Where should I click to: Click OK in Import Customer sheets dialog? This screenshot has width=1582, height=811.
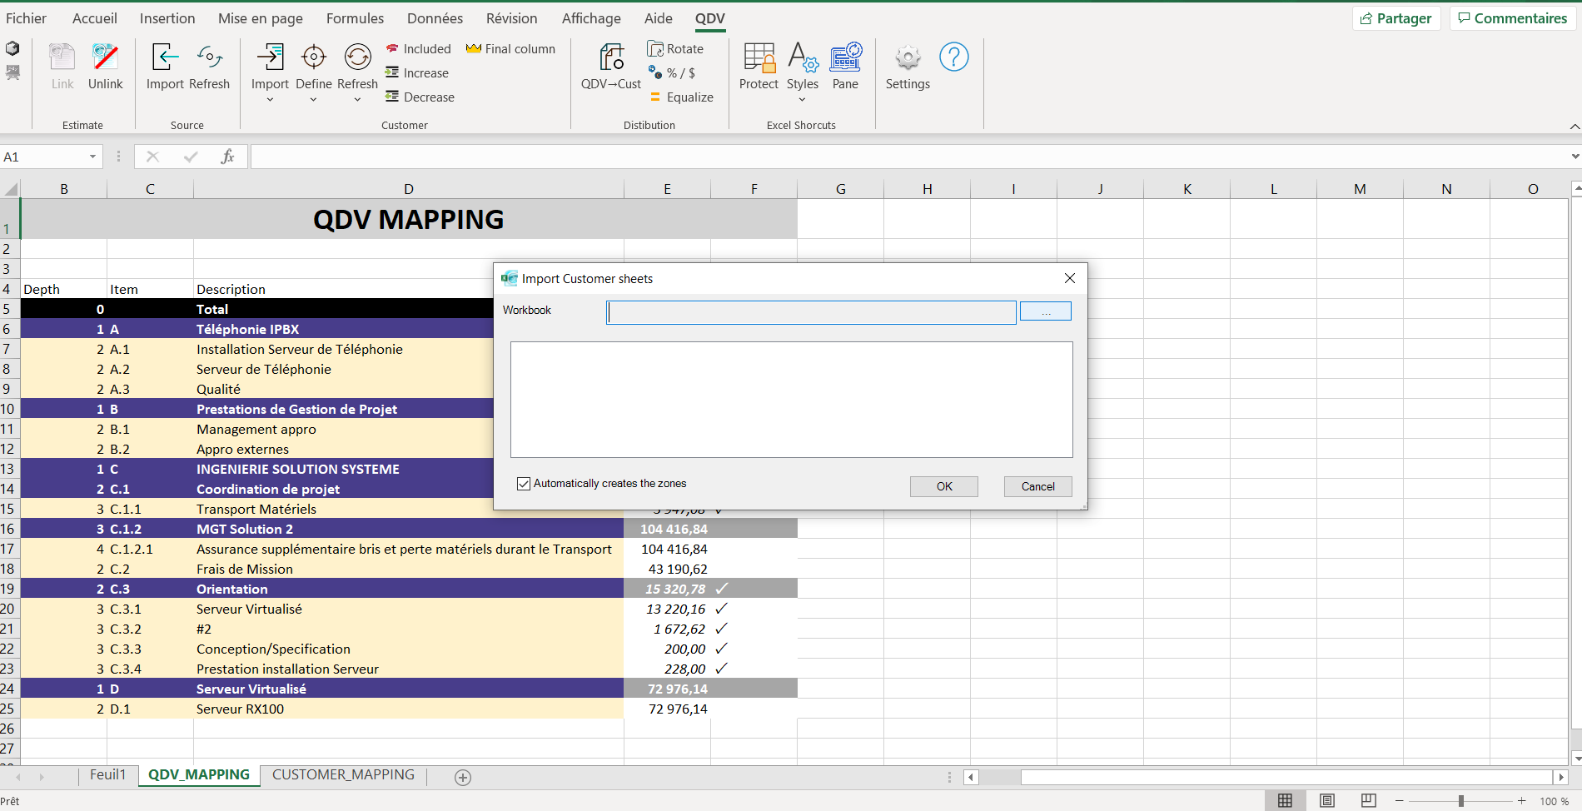coord(944,486)
